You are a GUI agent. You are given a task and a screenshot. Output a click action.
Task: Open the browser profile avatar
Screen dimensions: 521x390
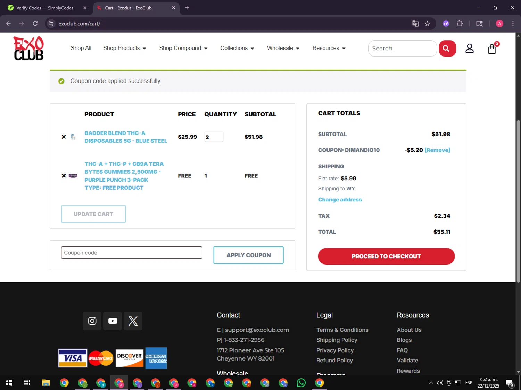[x=499, y=24]
